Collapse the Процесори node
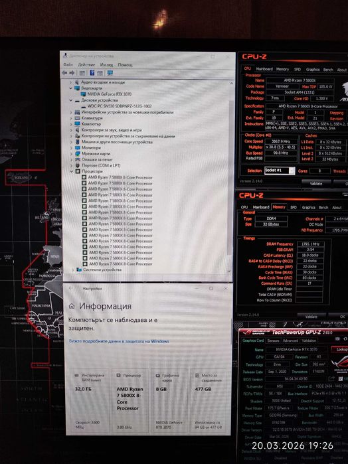Viewport: 348px width, 464px height. pyautogui.click(x=71, y=171)
